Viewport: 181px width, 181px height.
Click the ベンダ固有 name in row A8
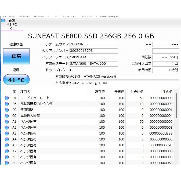(x=28, y=157)
